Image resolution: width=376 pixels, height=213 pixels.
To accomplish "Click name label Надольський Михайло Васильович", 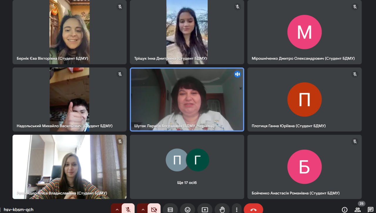I will point(65,126).
